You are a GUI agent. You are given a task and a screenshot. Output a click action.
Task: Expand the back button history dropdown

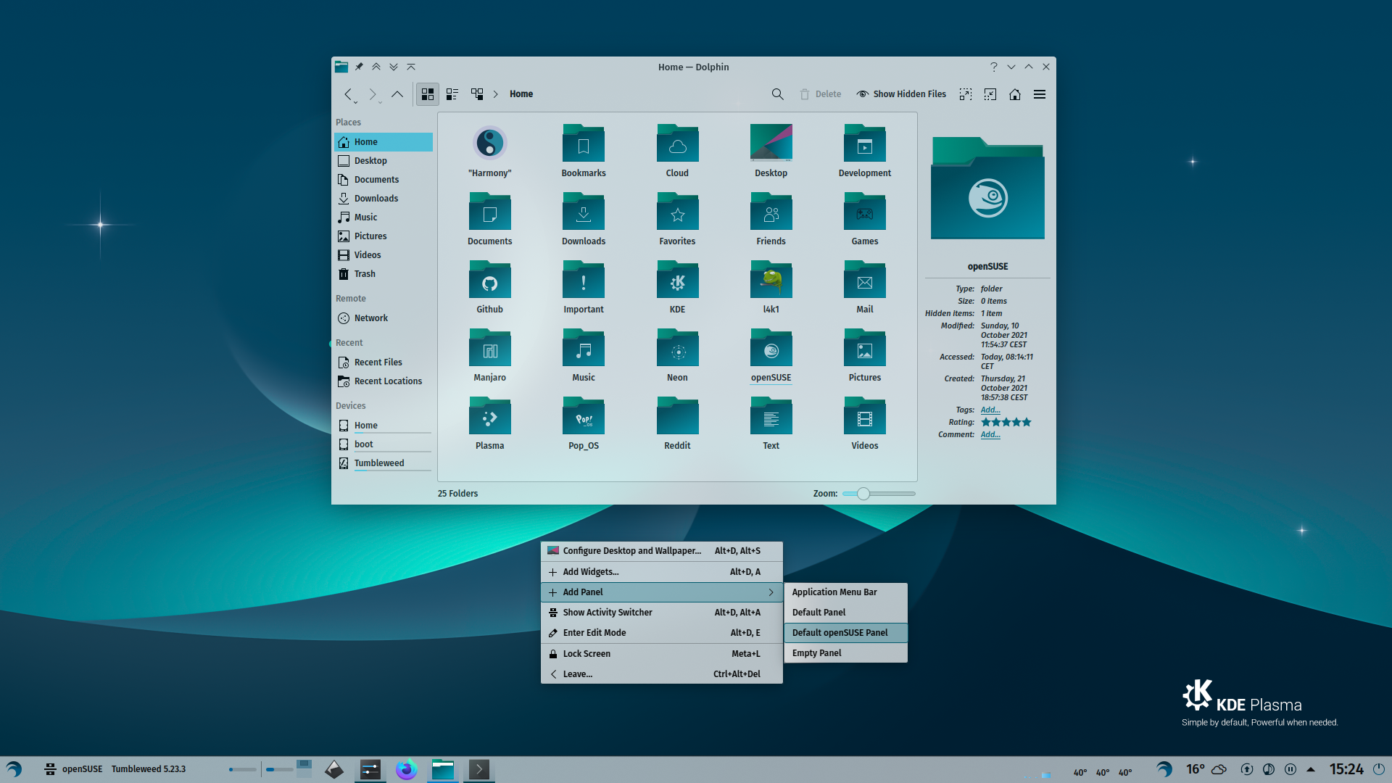pos(357,102)
